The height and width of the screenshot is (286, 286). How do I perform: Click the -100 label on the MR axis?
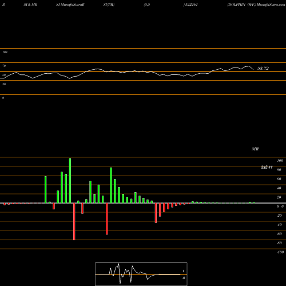[280, 252]
